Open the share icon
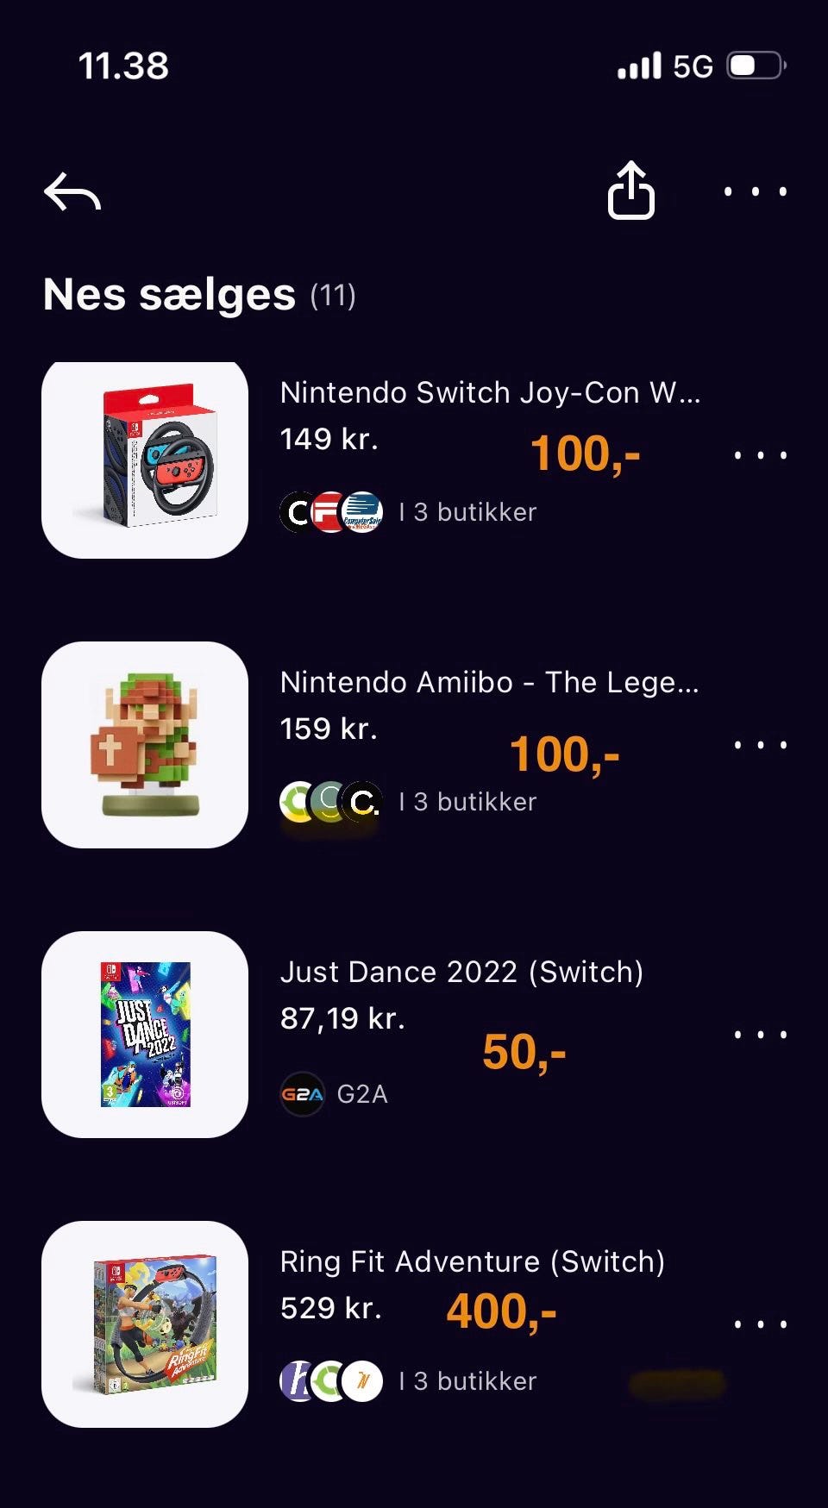This screenshot has height=1508, width=828. (630, 190)
